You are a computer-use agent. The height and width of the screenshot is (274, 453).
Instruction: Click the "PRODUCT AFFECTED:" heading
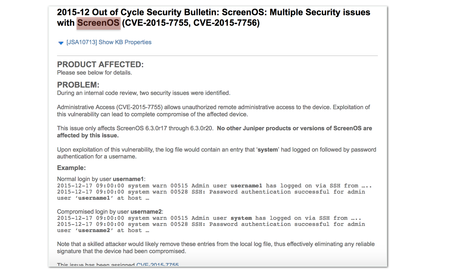pos(100,65)
